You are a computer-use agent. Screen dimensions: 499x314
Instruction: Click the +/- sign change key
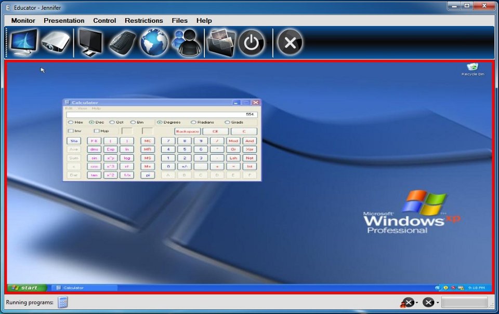point(185,167)
